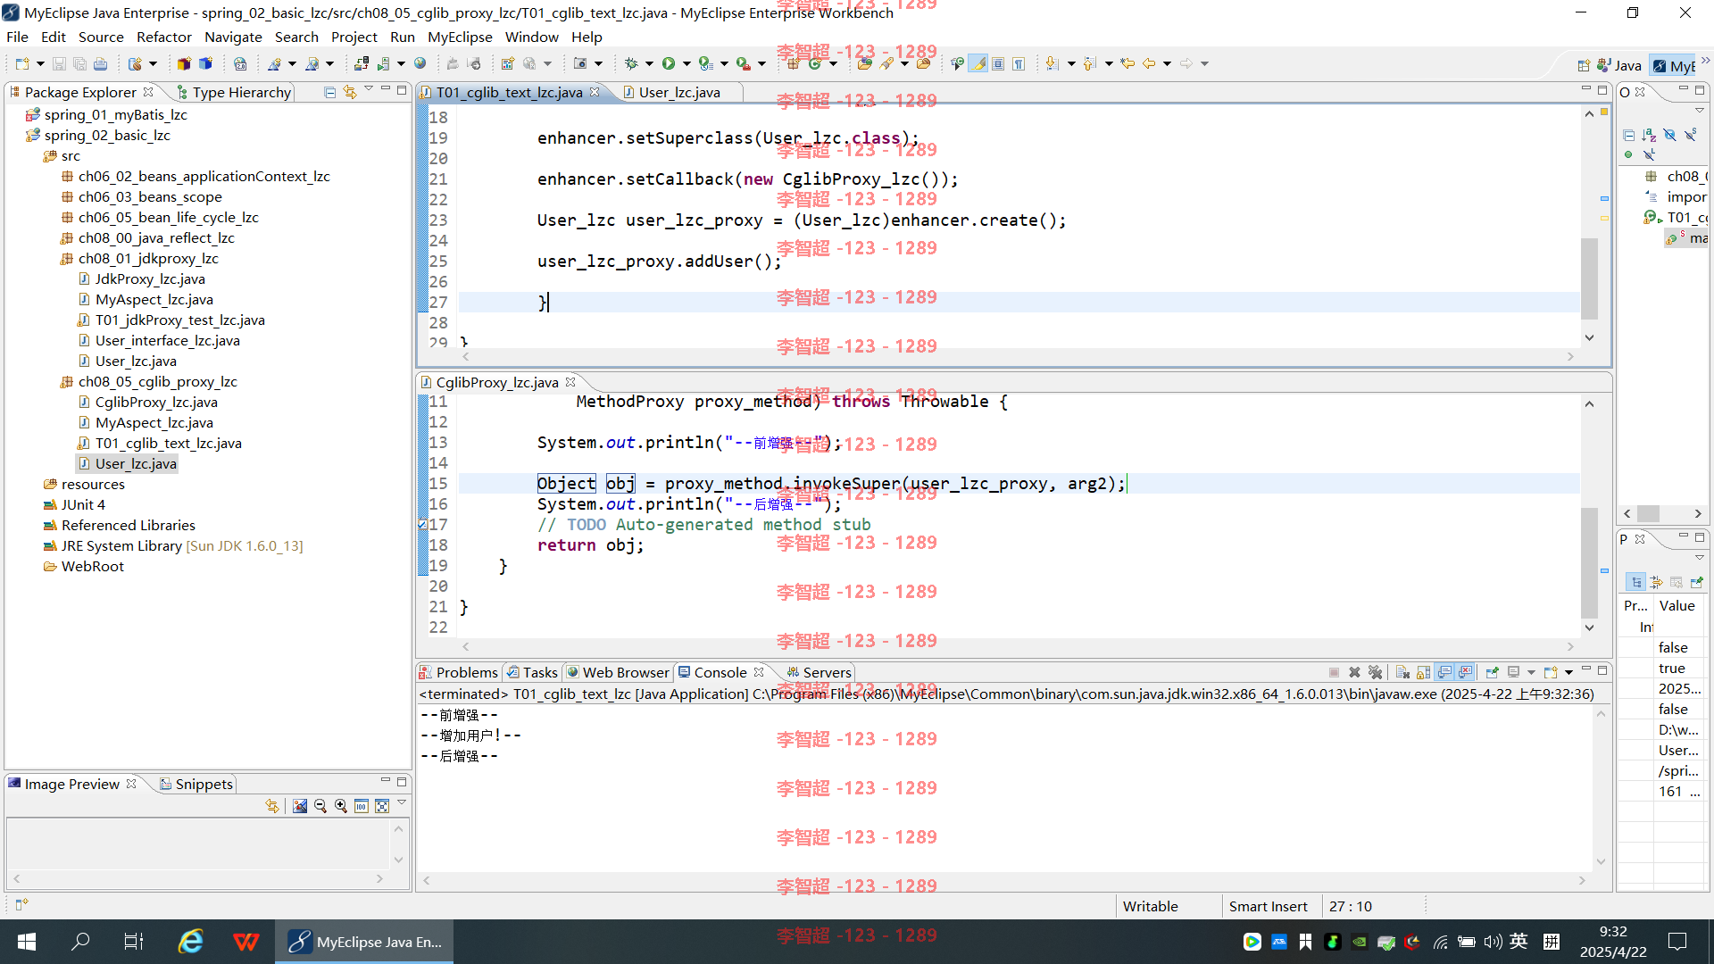The width and height of the screenshot is (1714, 964).
Task: Toggle Link with Editor in Package Explorer
Action: (x=350, y=92)
